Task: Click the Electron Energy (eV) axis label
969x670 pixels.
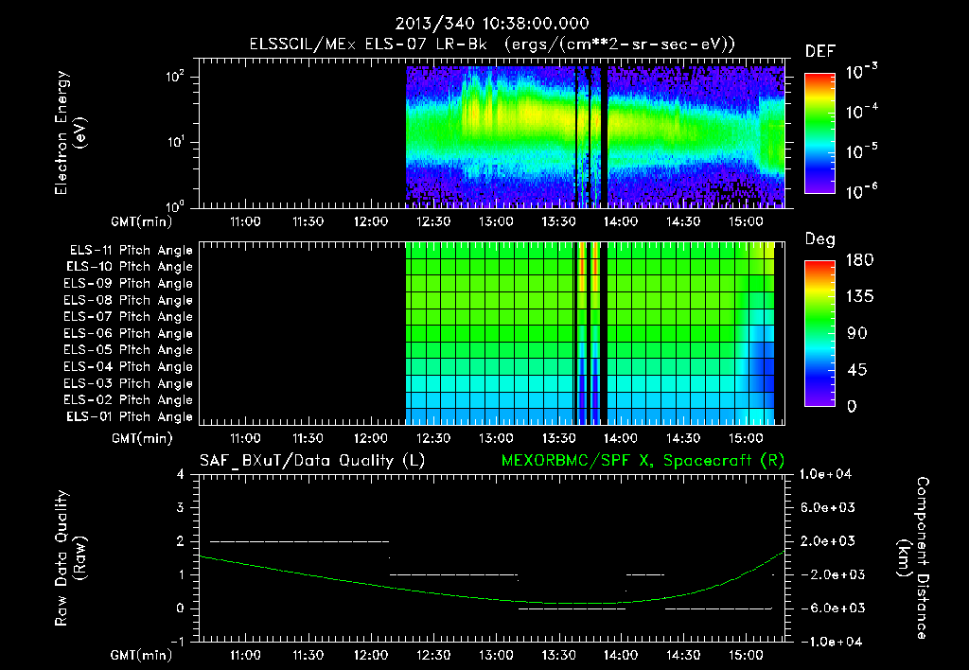Action: [x=70, y=132]
